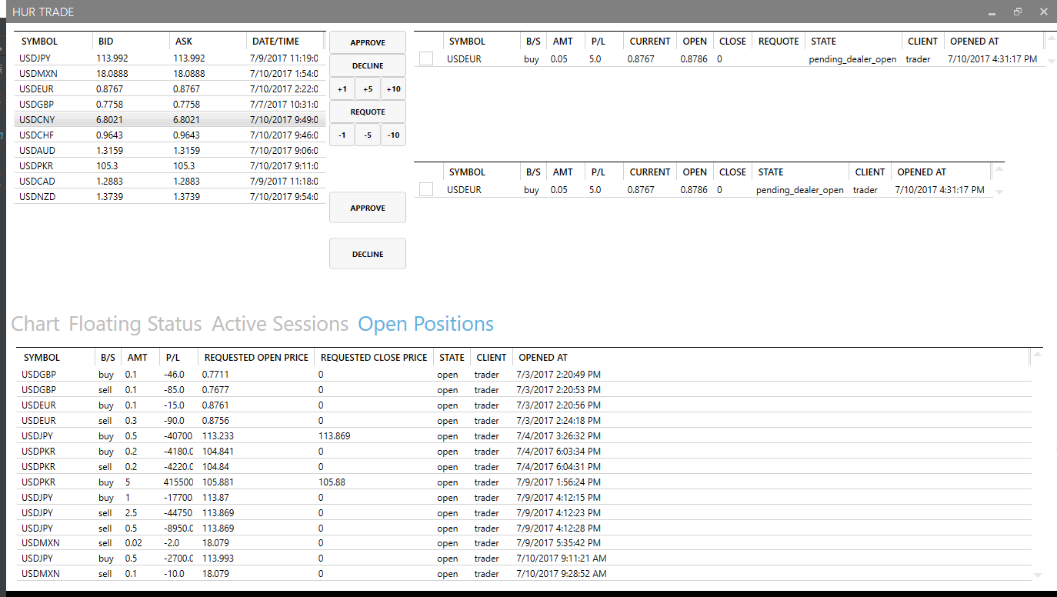Switch to the Floating Status tab

(x=135, y=324)
